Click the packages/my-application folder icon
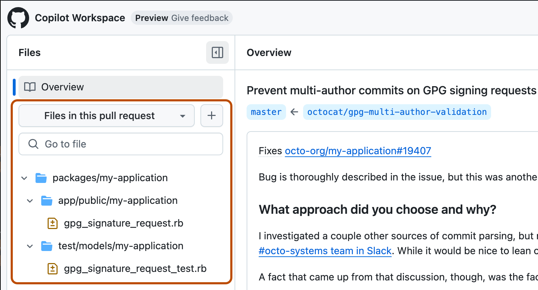This screenshot has width=538, height=290. 41,178
